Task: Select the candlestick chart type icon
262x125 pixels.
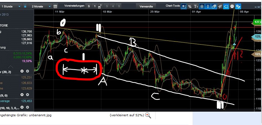Action: click(208, 7)
